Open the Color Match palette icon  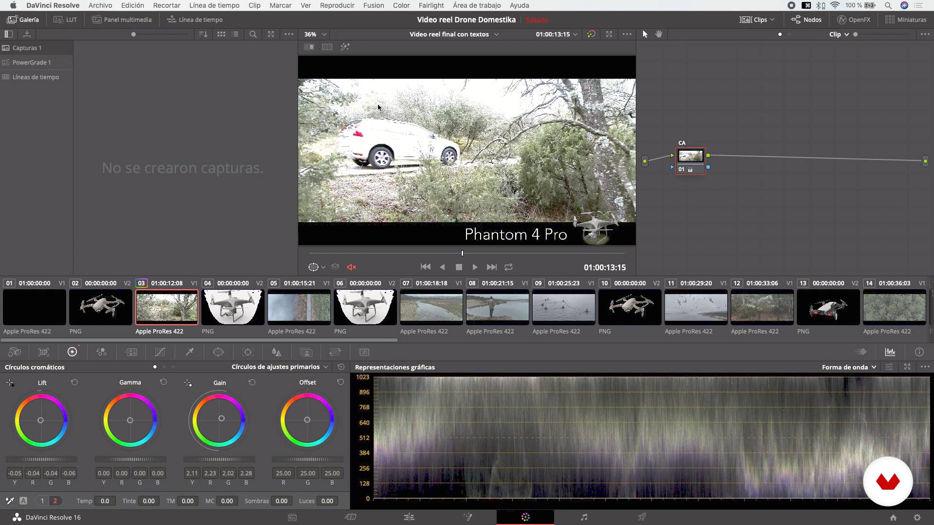[x=43, y=352]
